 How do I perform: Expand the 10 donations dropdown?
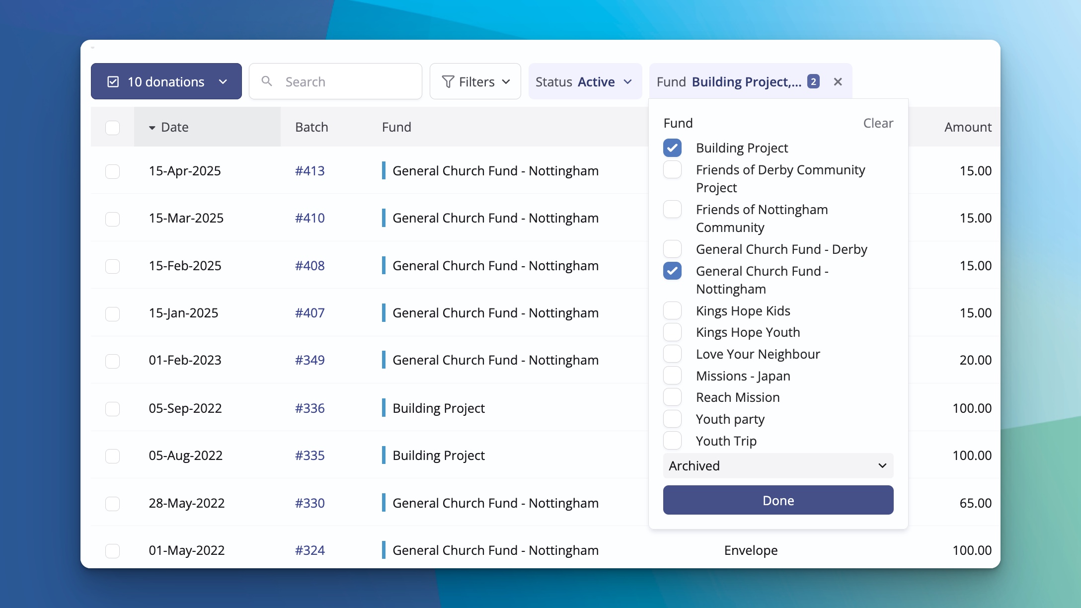tap(223, 81)
